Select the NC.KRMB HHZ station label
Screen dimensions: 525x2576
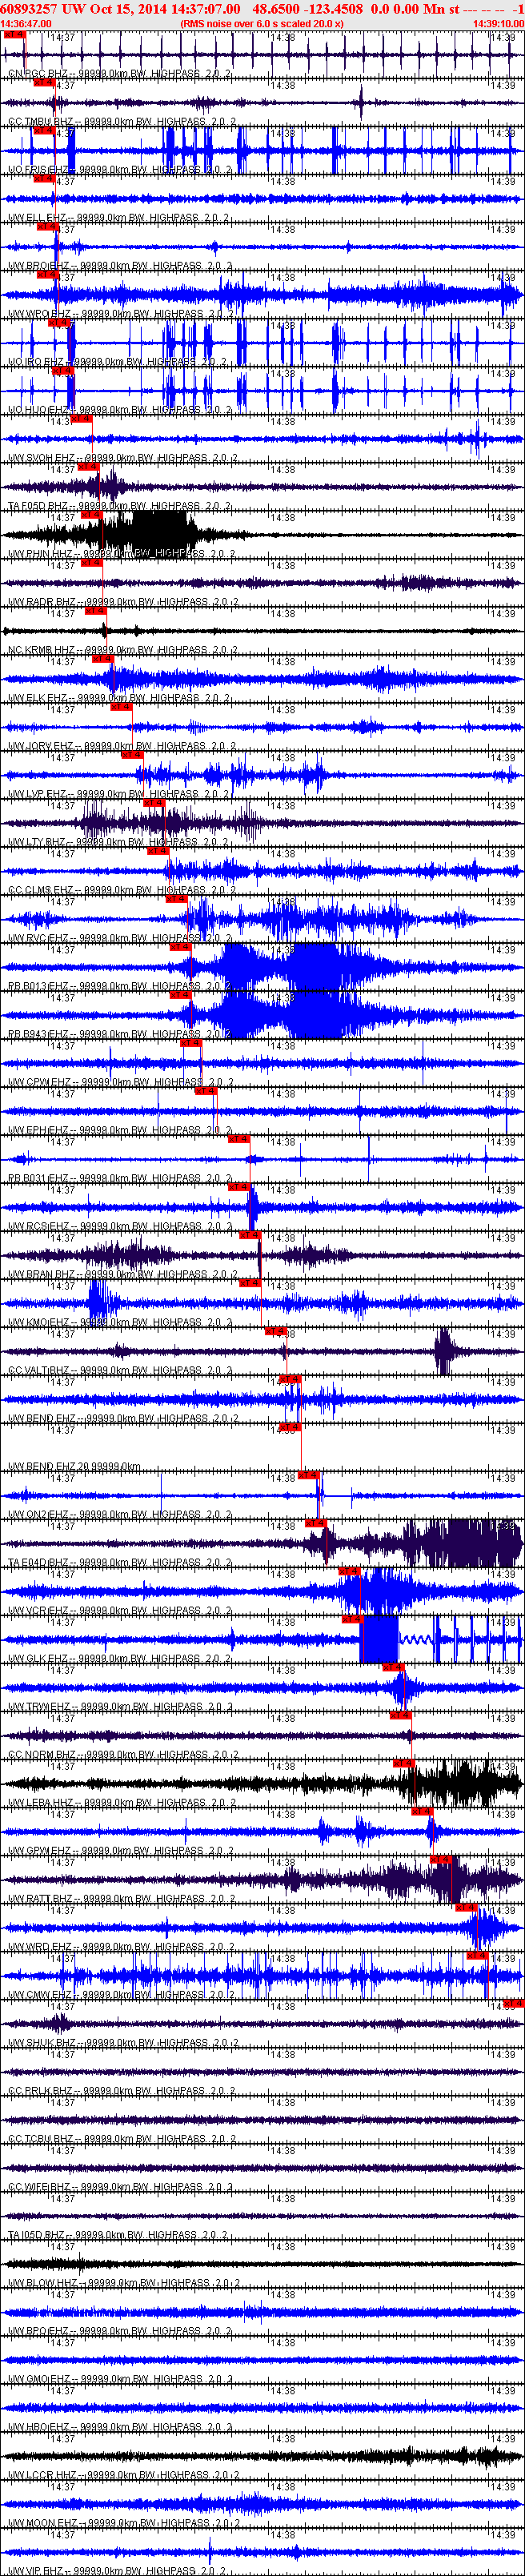(x=123, y=650)
